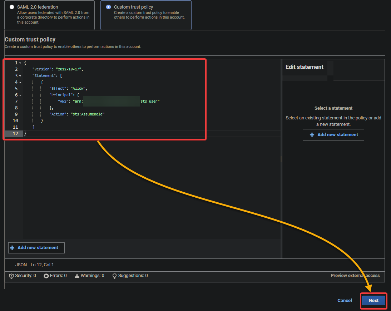Click the Suggestions lightbulb icon
Screen dimensions: 391x311
coord(114,276)
